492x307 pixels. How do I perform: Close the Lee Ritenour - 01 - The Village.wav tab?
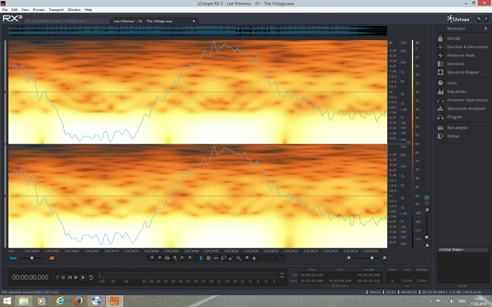(194, 21)
